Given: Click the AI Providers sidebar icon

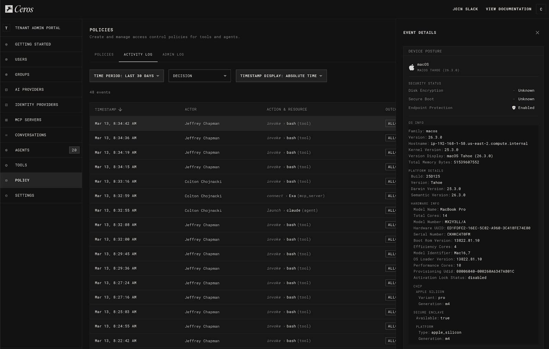Looking at the screenshot, I should tap(6, 90).
